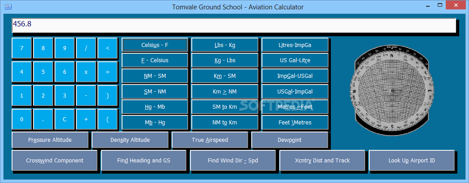The height and width of the screenshot is (183, 469).
Task: Open the Crosswind Component tool
Action: [x=55, y=161]
